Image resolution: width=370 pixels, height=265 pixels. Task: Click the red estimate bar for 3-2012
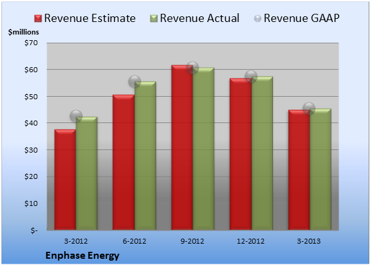(x=65, y=180)
